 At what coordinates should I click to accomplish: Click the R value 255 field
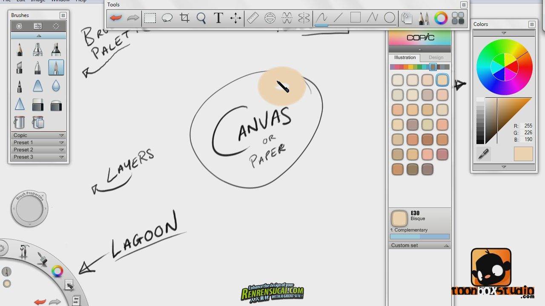528,126
